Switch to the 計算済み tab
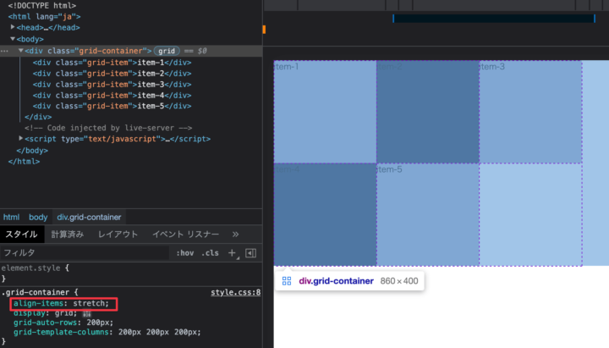 pos(68,234)
